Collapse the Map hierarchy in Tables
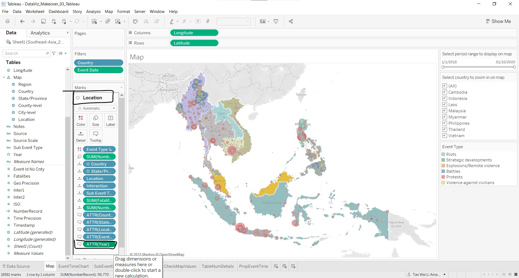The width and height of the screenshot is (519, 278). click(x=4, y=77)
